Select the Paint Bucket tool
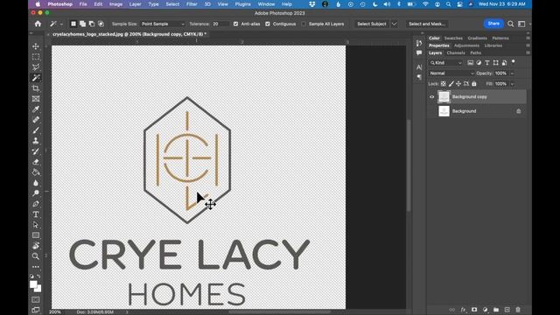The image size is (560, 315). [x=36, y=172]
